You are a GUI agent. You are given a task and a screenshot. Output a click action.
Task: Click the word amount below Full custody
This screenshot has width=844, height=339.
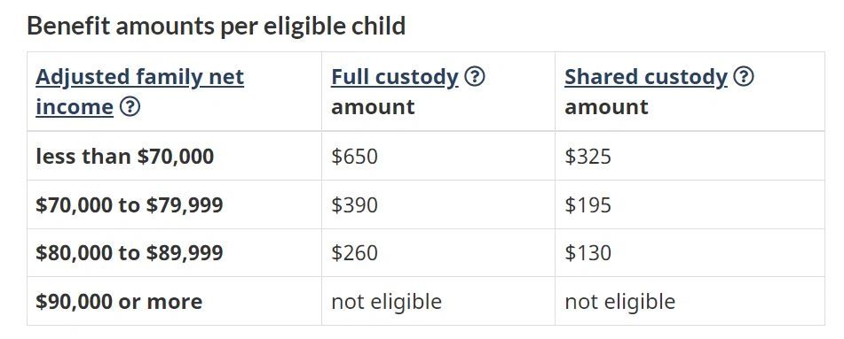(x=373, y=107)
